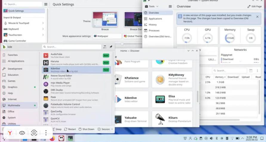
Task: Pin the application launcher open
Action: (x=111, y=47)
